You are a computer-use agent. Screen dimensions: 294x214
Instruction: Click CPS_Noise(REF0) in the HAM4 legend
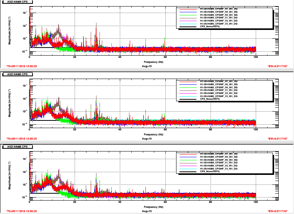click(x=210, y=26)
